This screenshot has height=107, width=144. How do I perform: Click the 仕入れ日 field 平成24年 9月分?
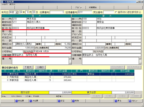coord(52,52)
